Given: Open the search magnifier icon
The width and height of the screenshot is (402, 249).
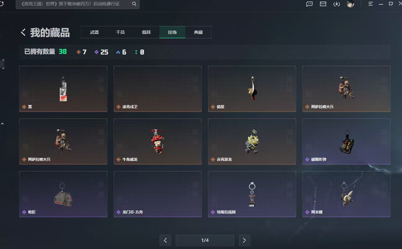Looking at the screenshot, I should tap(134, 4).
